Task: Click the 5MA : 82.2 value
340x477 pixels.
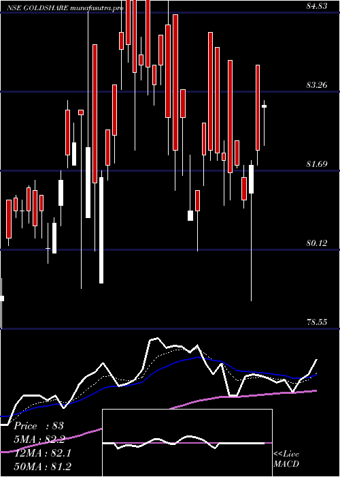Action: (39, 439)
